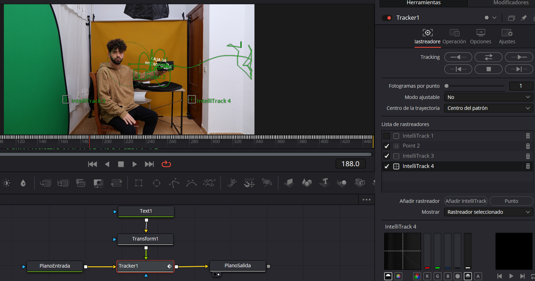This screenshot has width=535, height=281.
Task: Enable the IntelliTrack 1 tracker checkbox
Action: (386, 136)
